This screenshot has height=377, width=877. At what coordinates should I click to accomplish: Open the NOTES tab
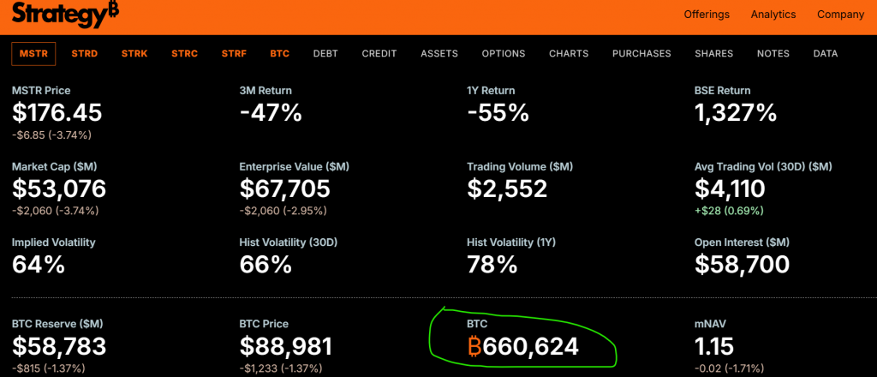pos(773,54)
